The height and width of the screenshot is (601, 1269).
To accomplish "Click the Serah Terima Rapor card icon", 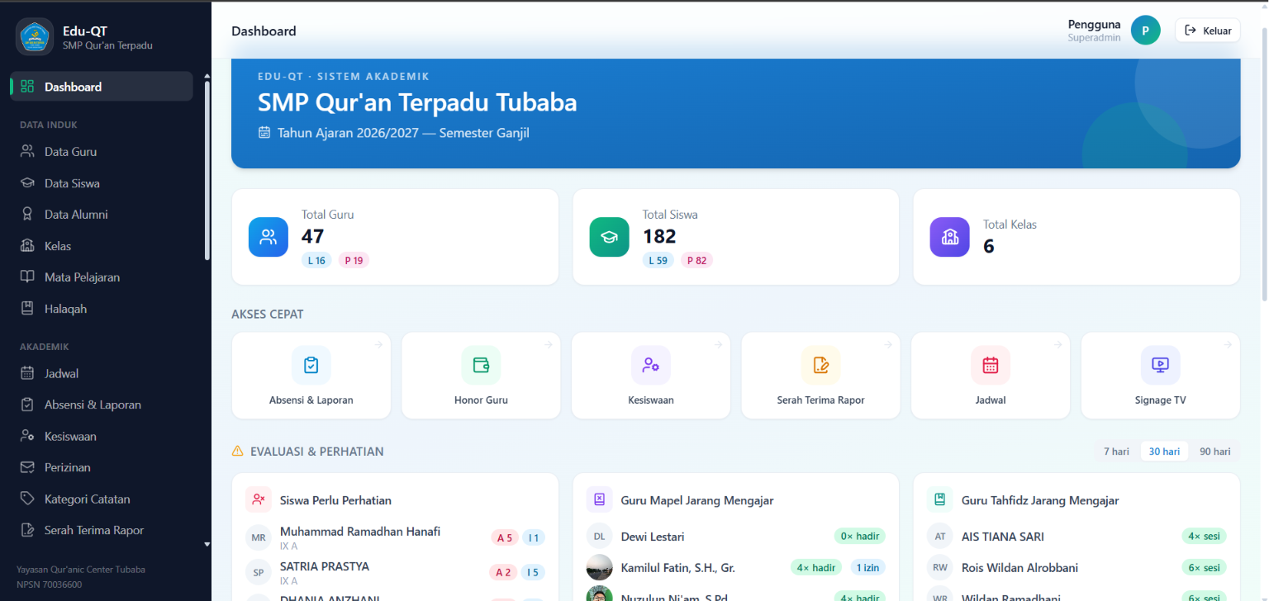I will pyautogui.click(x=820, y=365).
